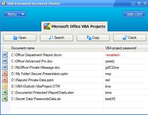Click the red <enabled> password cell
The width and height of the screenshot is (148, 115).
pyautogui.click(x=126, y=55)
